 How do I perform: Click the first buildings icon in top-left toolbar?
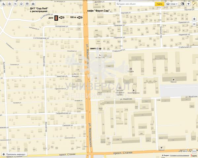point(4,4)
